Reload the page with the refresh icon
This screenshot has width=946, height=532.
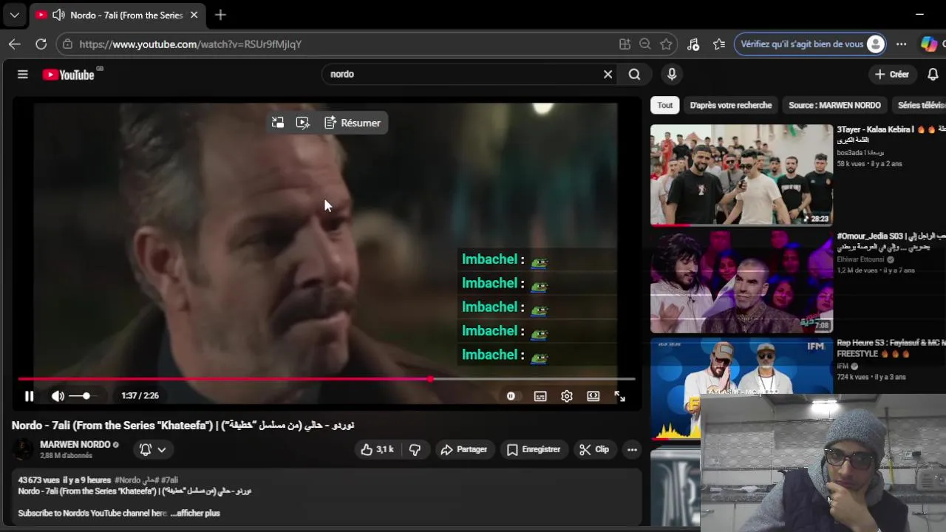coord(41,44)
